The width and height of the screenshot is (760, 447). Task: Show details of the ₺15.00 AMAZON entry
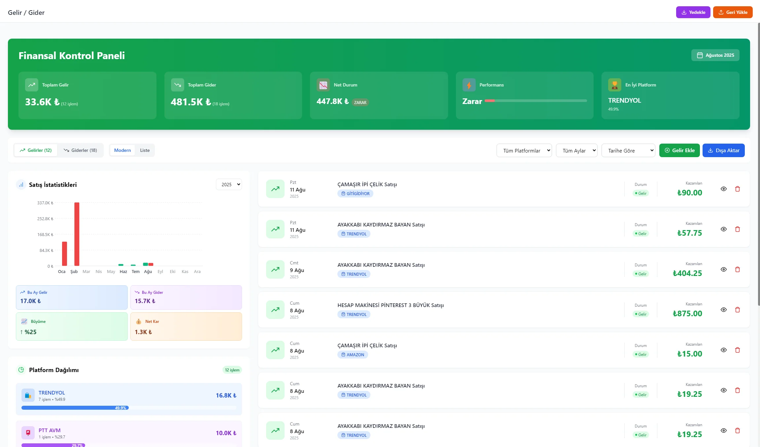coord(724,350)
